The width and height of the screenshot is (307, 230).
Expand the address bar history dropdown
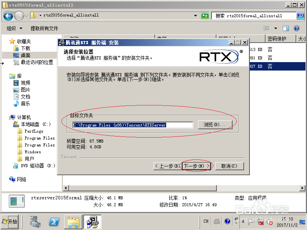(x=195, y=16)
